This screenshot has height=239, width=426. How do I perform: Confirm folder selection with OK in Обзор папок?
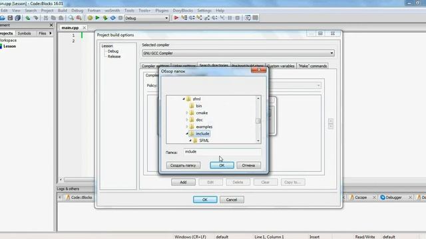pos(222,165)
